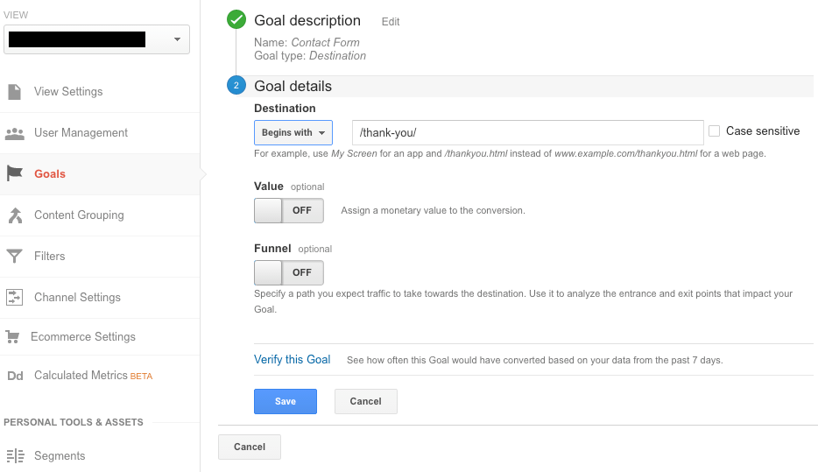Click the Calculated Metrics Dd icon
This screenshot has height=472, width=818.
pyautogui.click(x=15, y=376)
